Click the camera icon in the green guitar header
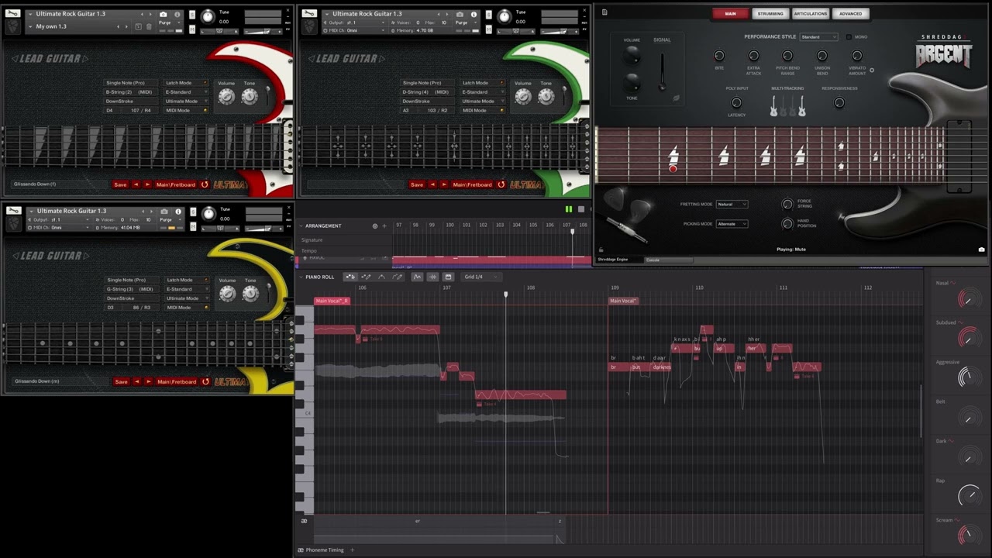The width and height of the screenshot is (992, 558). pyautogui.click(x=460, y=14)
